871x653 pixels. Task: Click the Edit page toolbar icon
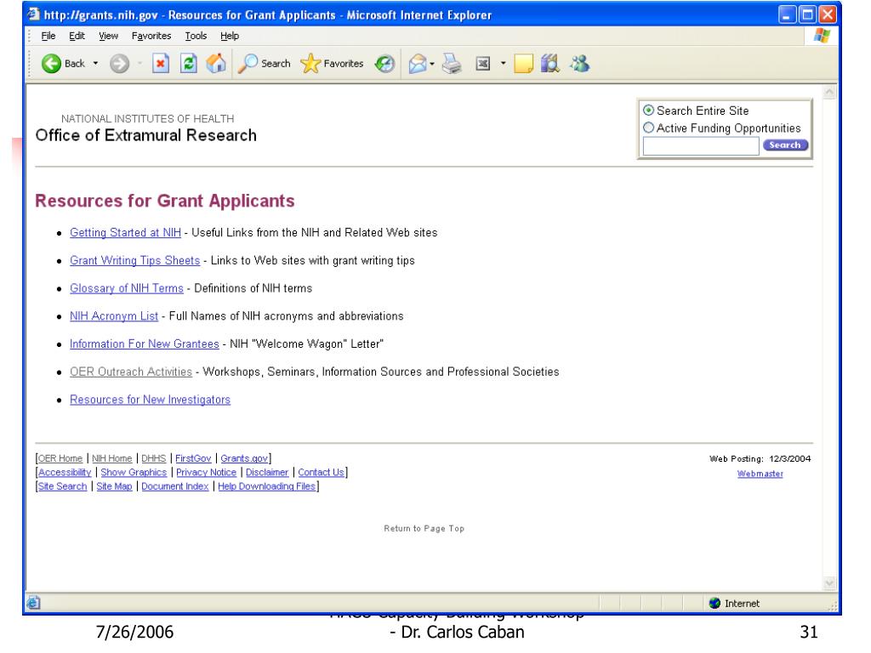[x=483, y=64]
